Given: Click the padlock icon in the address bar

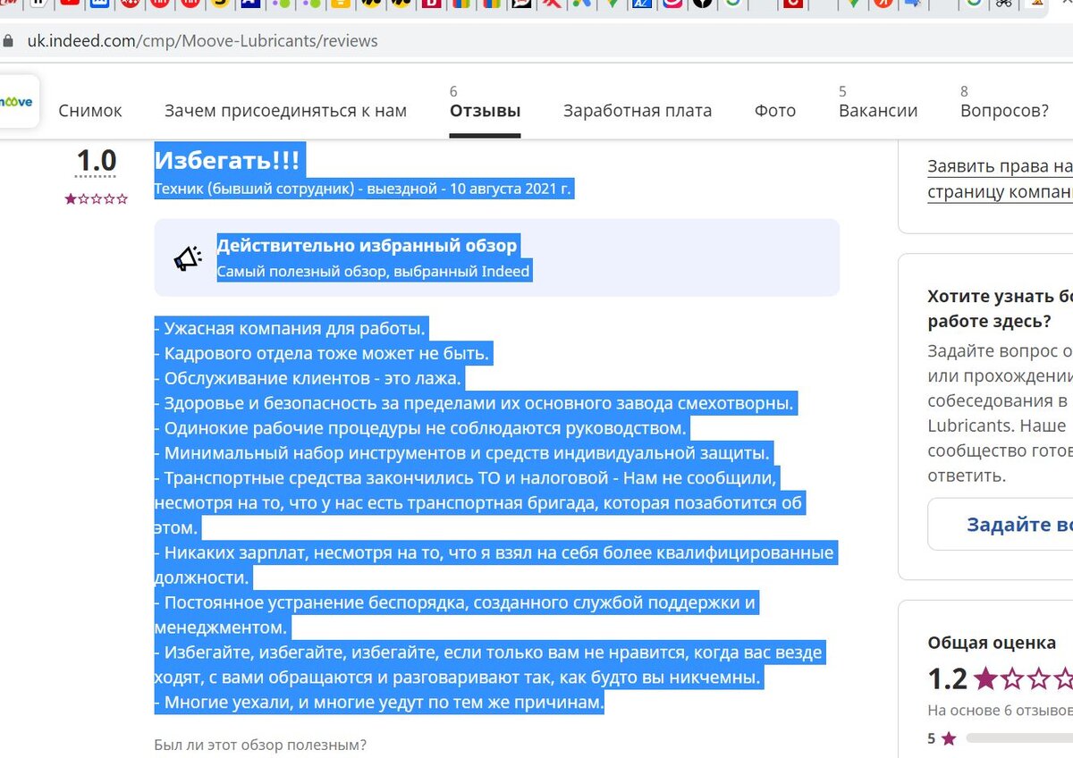Looking at the screenshot, I should (8, 41).
